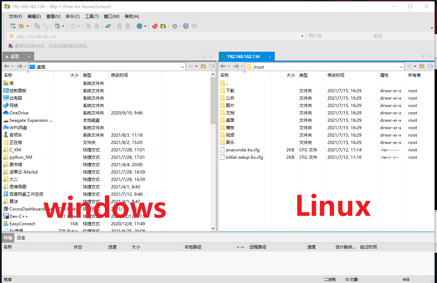437x283 pixels.
Task: Click the local pane vertical scrollbar thumb
Action: [x=213, y=101]
